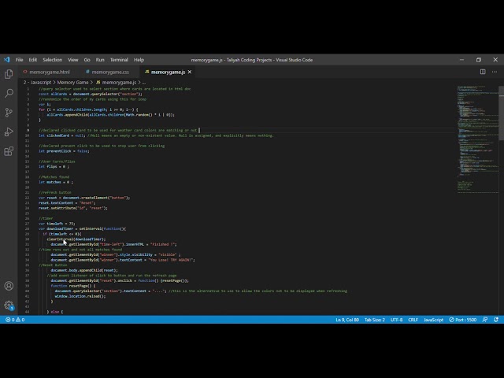Click the 'let flips = 0 ;' code line
The image size is (504, 378).
[x=54, y=166]
